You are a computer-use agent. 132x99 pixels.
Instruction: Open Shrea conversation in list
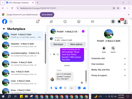click(22, 91)
